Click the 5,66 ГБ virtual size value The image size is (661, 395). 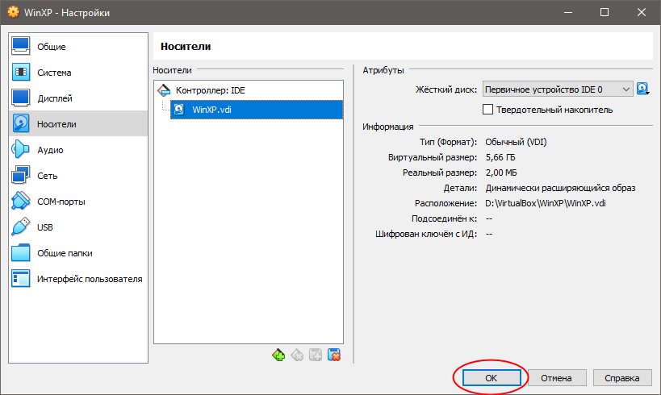pyautogui.click(x=500, y=157)
